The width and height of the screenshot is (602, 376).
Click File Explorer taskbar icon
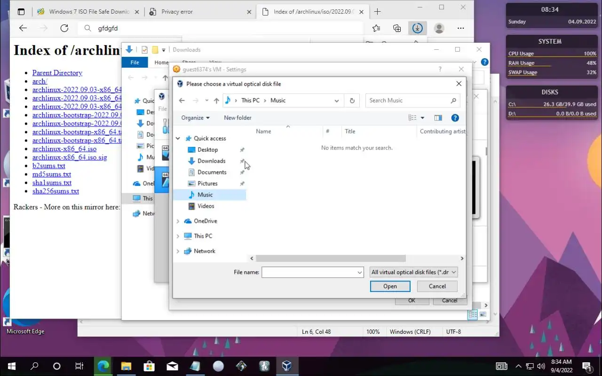click(126, 366)
